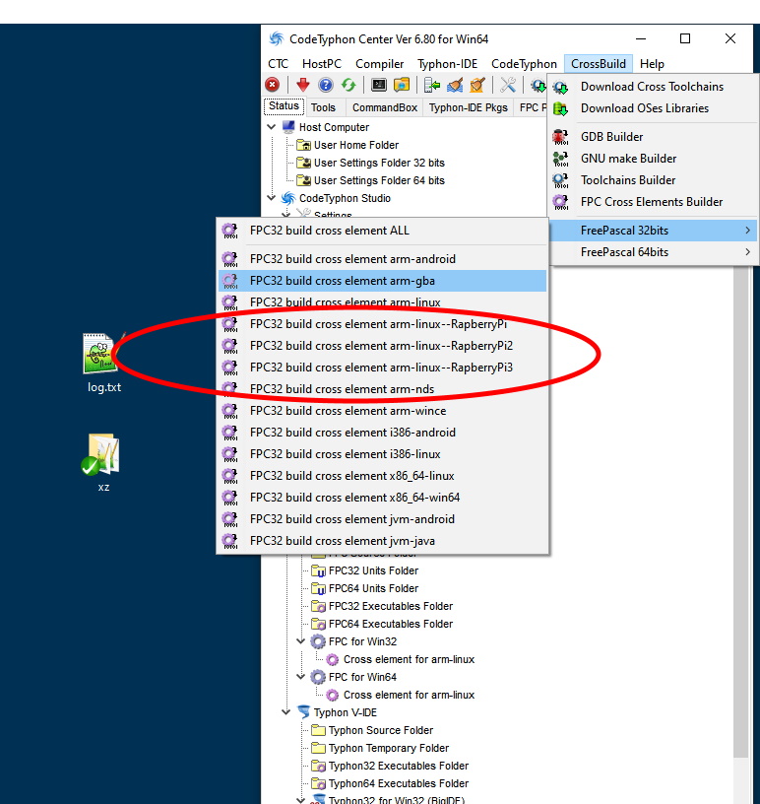Collapse the FPC for Win64 node
Image resolution: width=760 pixels, height=804 pixels.
(x=301, y=676)
